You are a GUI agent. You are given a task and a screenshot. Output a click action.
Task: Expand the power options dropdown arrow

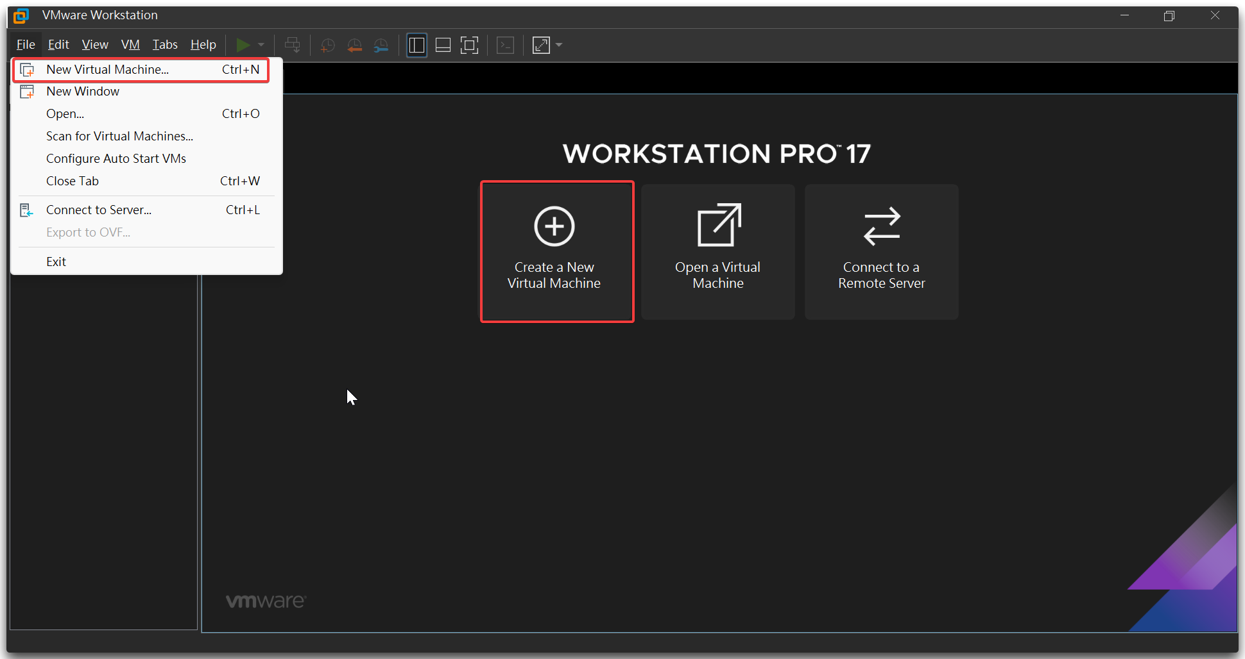click(261, 45)
